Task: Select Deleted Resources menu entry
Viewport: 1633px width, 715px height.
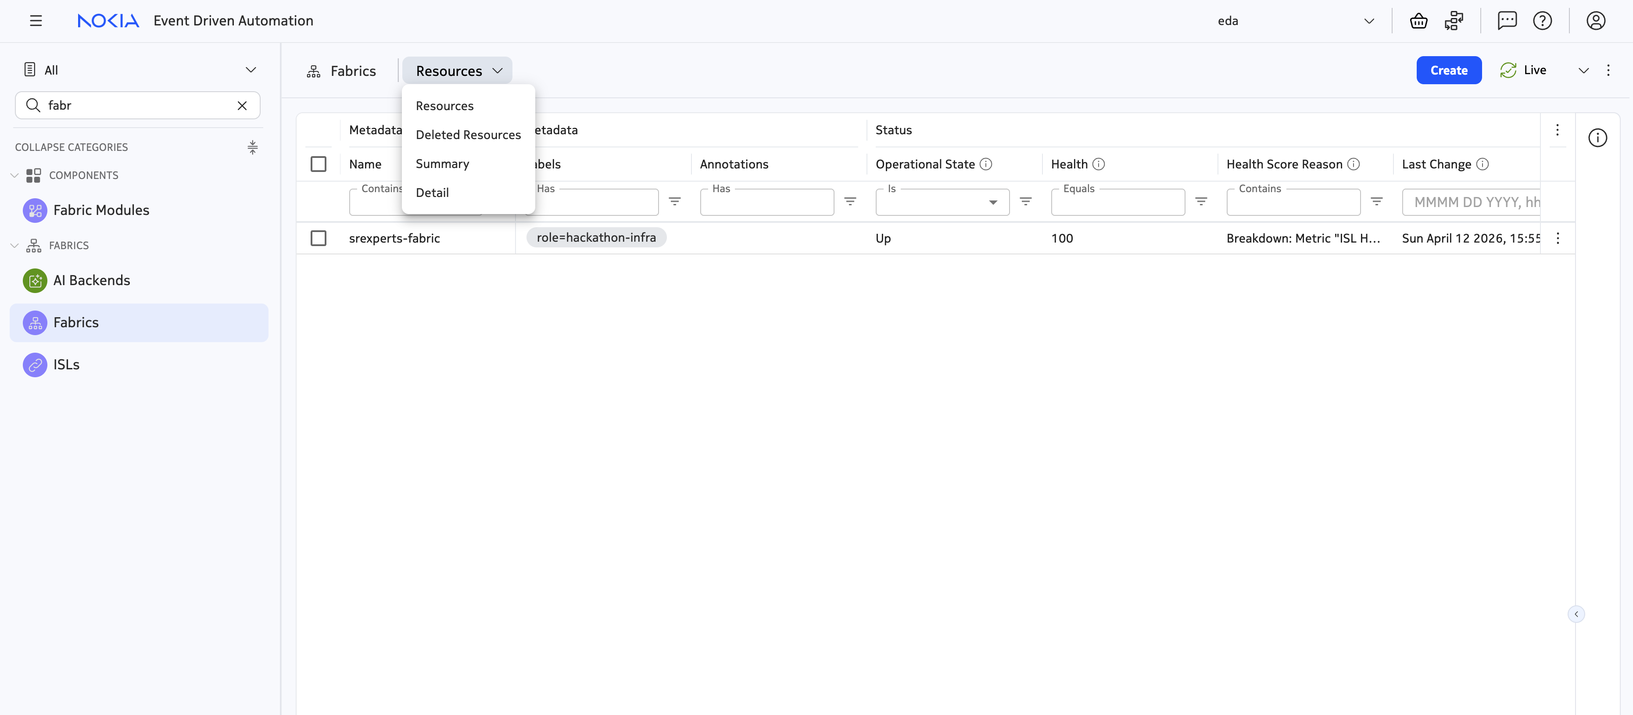Action: click(x=468, y=135)
